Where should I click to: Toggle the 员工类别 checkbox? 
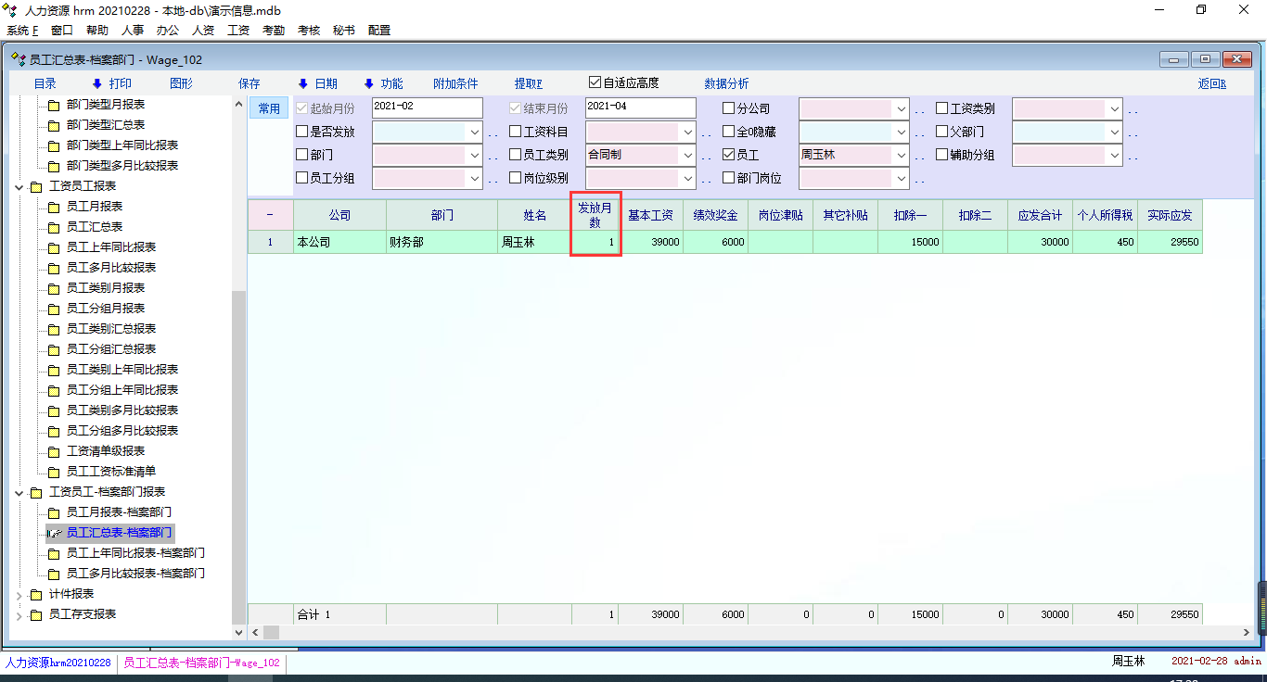(x=515, y=155)
